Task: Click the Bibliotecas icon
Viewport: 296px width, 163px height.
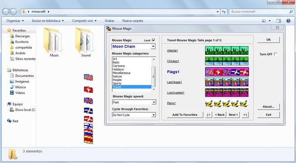Action: point(9,70)
